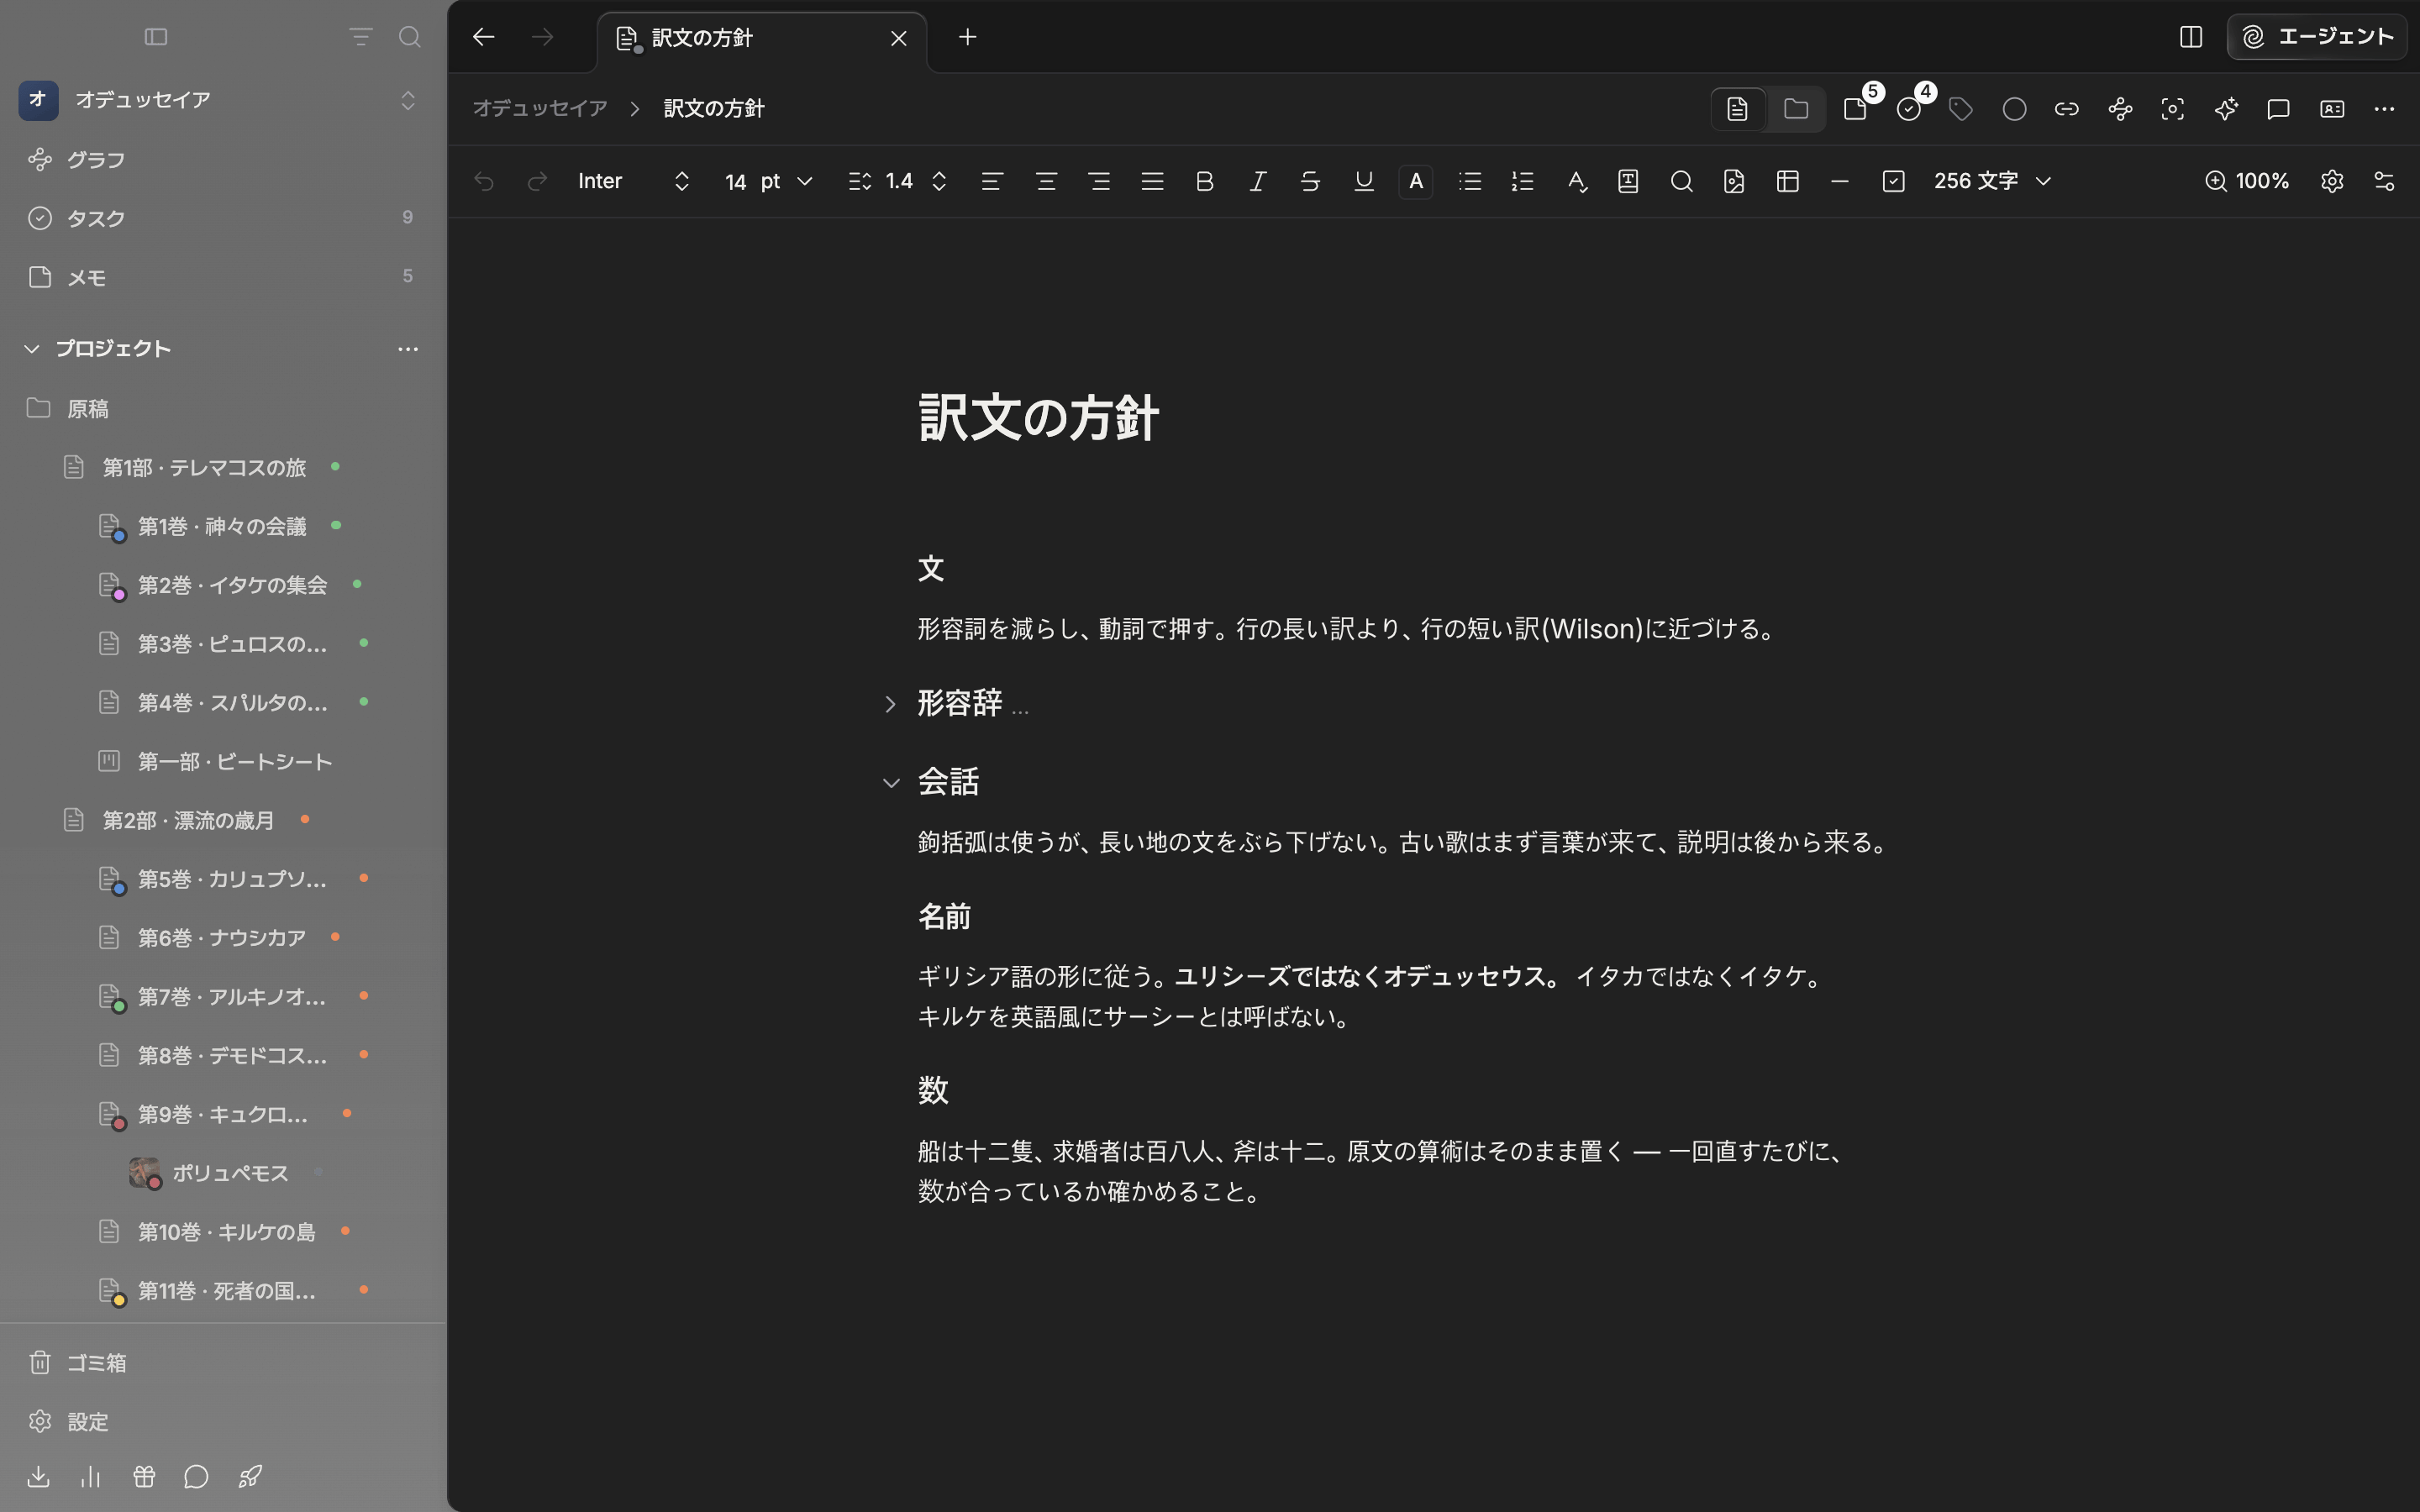Open the comments icon

[x=2279, y=109]
